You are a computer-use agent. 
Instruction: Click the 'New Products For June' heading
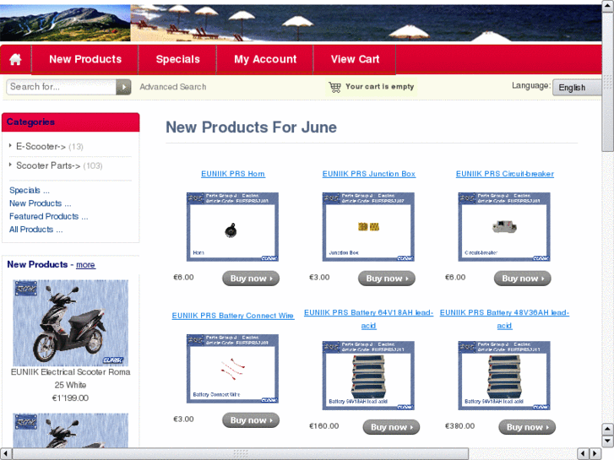click(251, 127)
